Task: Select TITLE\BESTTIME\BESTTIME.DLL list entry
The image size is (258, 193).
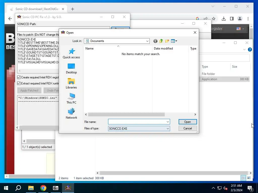Action: (38, 43)
